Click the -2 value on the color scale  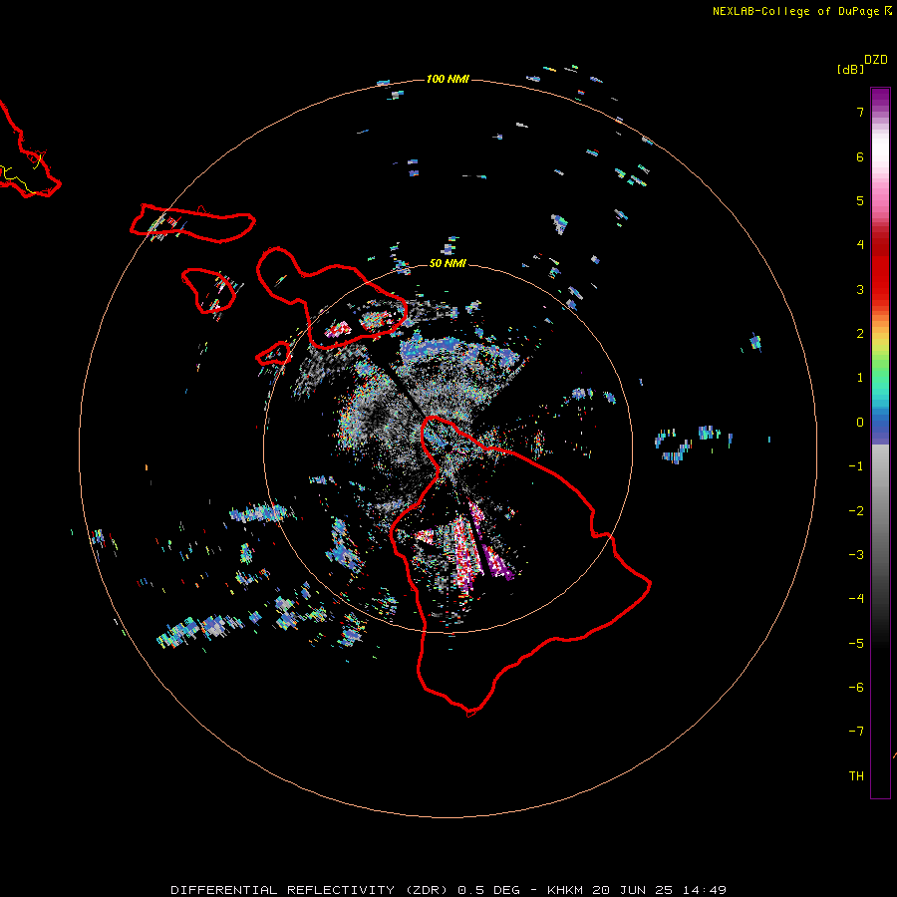pos(856,511)
